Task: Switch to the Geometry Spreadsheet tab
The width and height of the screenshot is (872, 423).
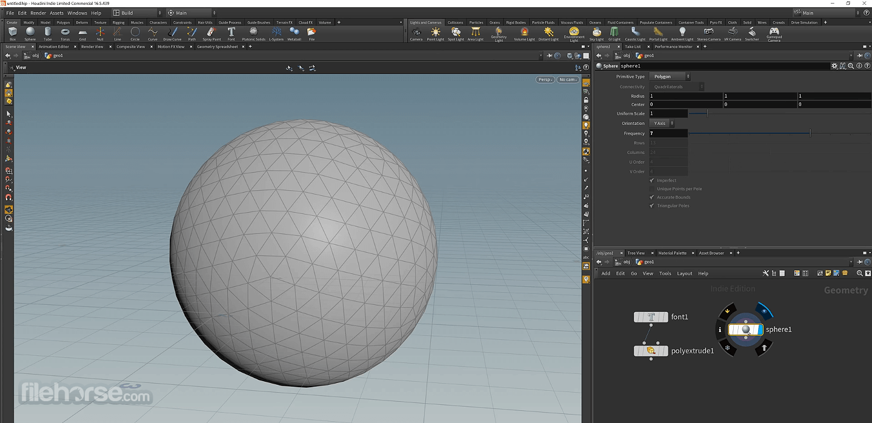Action: coord(217,47)
